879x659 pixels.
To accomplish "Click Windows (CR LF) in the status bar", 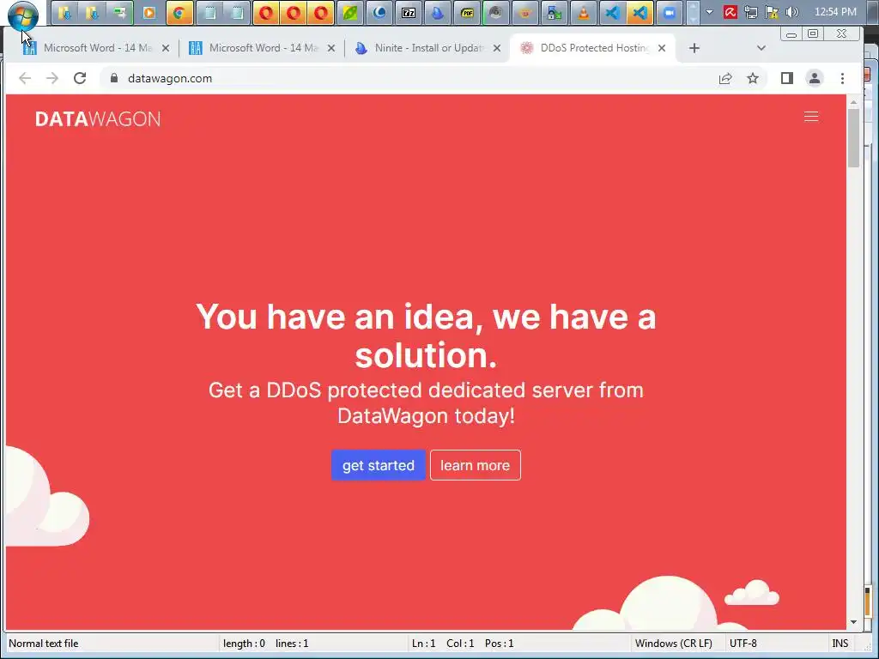I will (x=673, y=644).
